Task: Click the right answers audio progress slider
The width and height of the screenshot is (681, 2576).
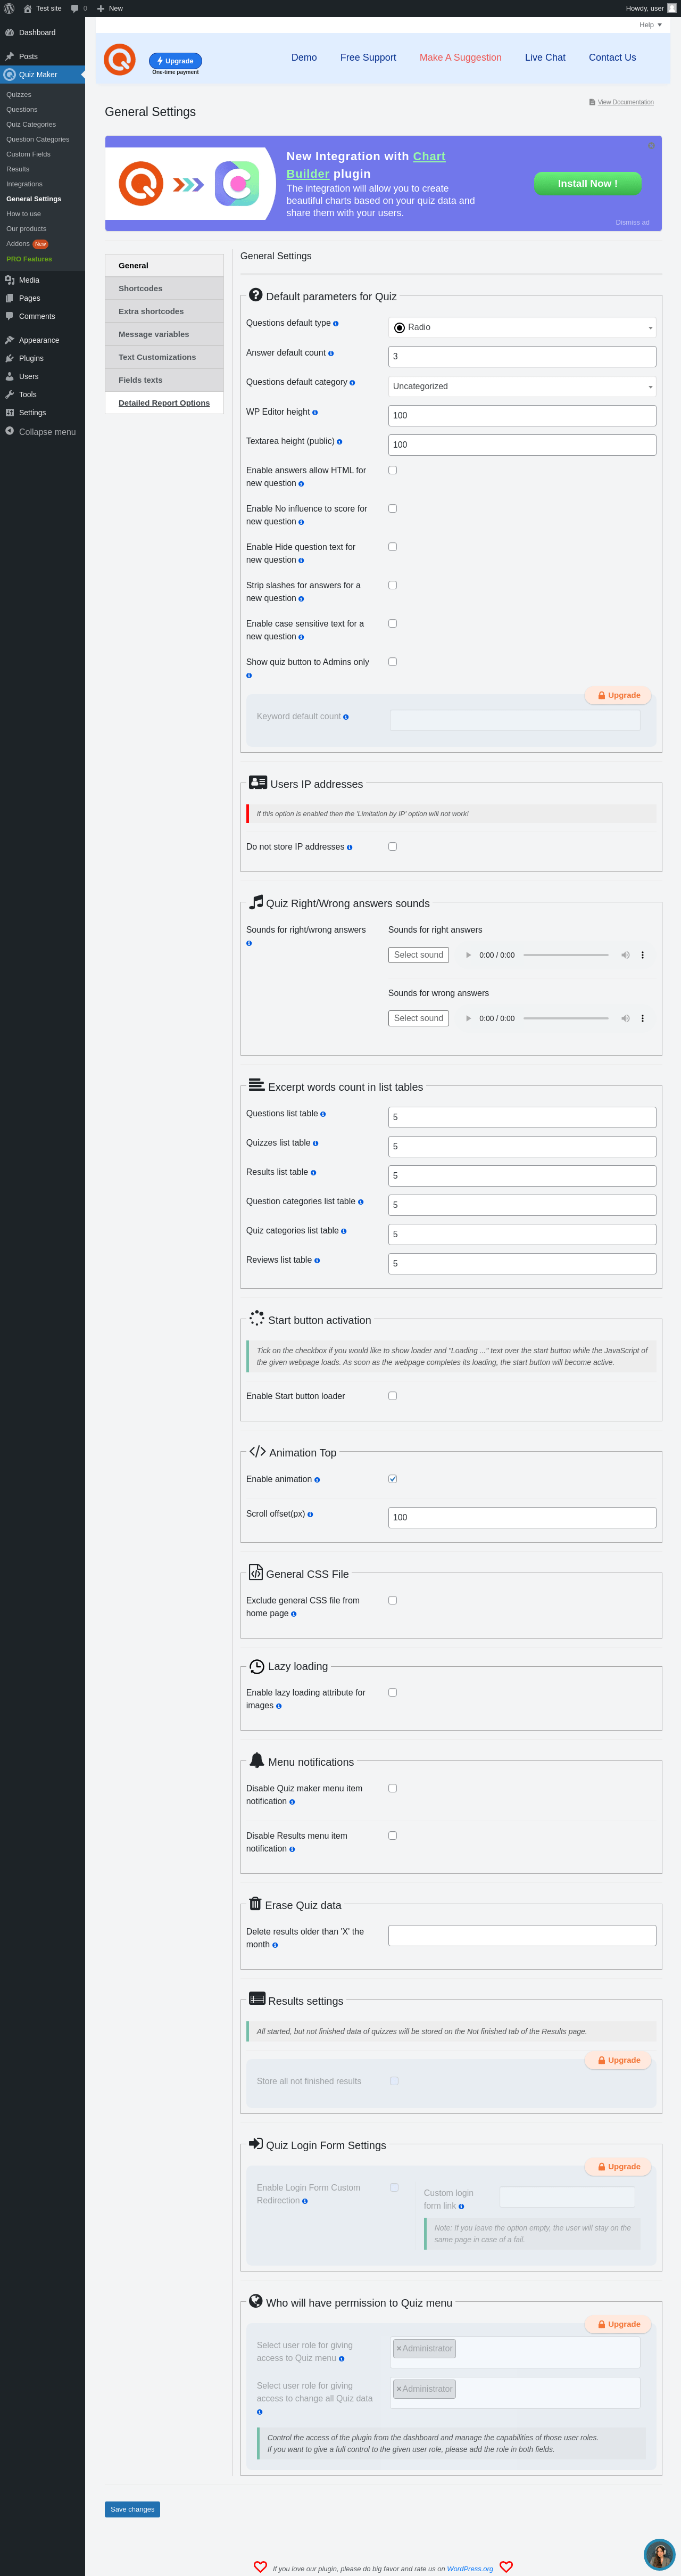Action: (x=565, y=955)
